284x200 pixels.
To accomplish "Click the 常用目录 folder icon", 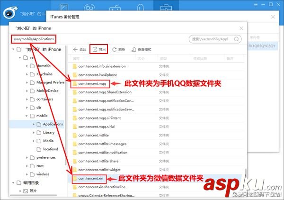I will (x=19, y=182).
